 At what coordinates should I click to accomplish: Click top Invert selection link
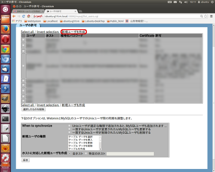point(48,32)
